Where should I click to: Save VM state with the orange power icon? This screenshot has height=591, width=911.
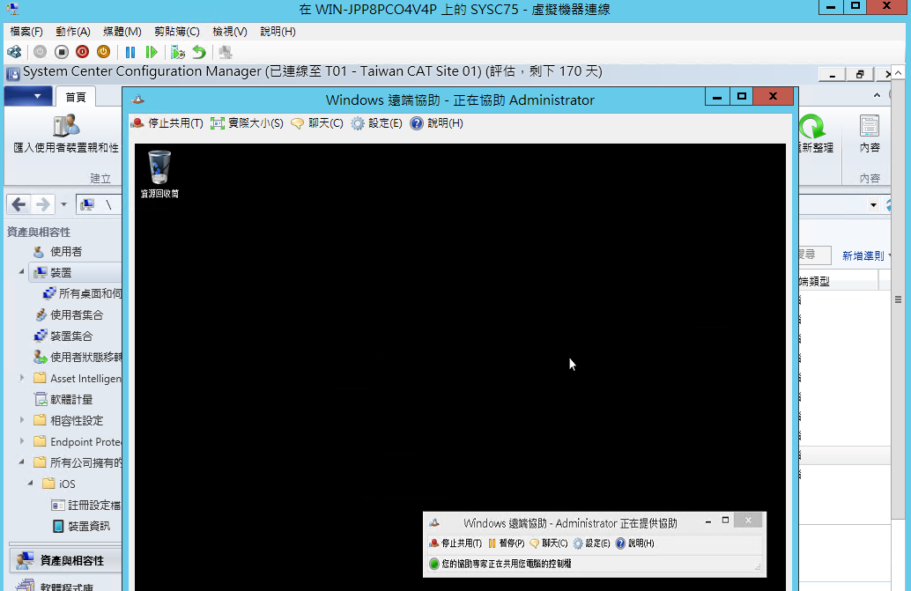click(103, 52)
